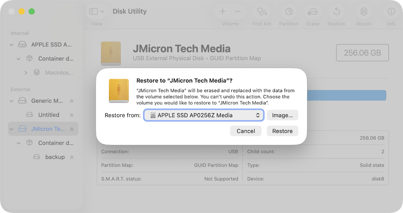The width and height of the screenshot is (403, 213).
Task: Expand the Macintosh volume group row
Action: point(26,73)
